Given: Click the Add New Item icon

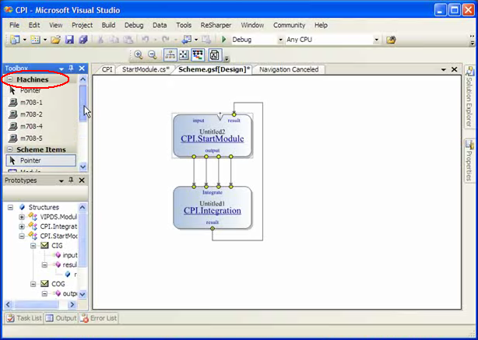Looking at the screenshot, I should pyautogui.click(x=36, y=40).
